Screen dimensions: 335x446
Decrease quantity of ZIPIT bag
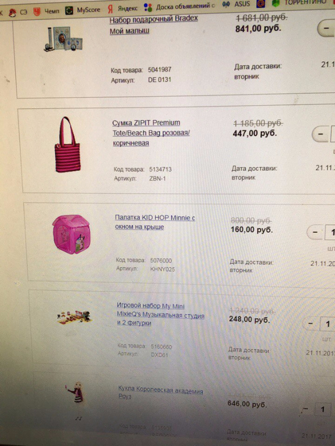click(x=321, y=134)
